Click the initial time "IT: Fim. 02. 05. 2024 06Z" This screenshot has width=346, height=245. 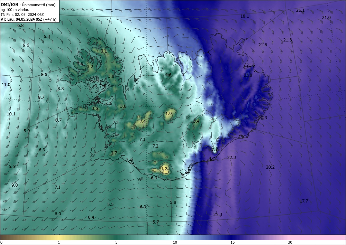coord(22,15)
